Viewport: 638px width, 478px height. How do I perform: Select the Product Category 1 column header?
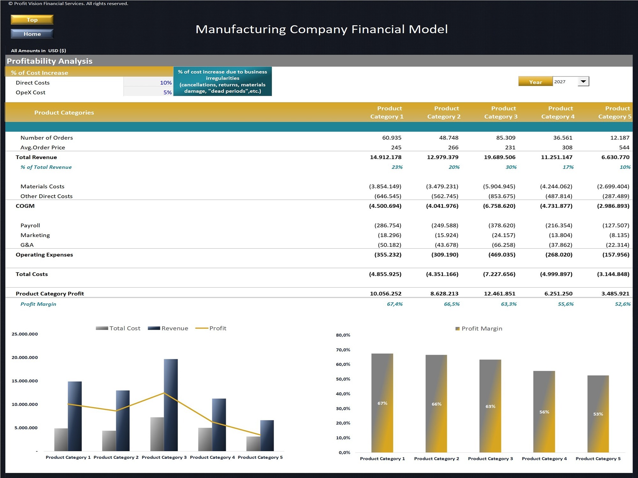point(387,112)
